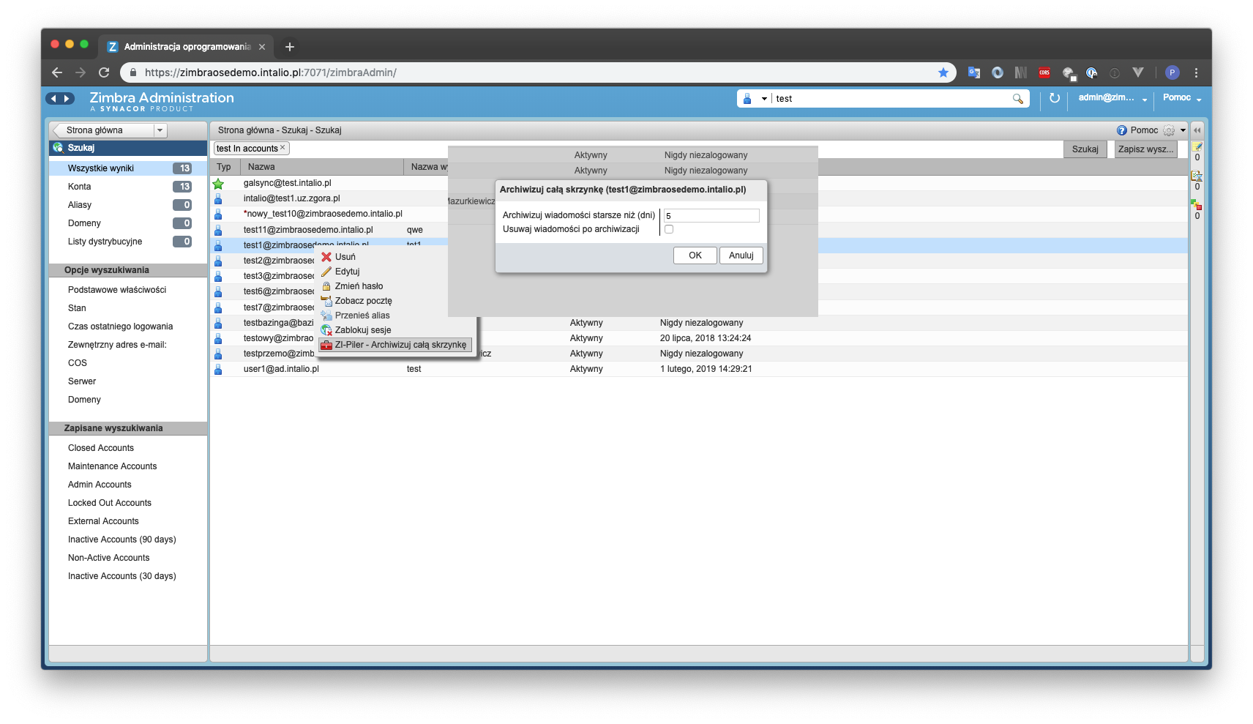Click the top status icon in right pane

click(1197, 146)
